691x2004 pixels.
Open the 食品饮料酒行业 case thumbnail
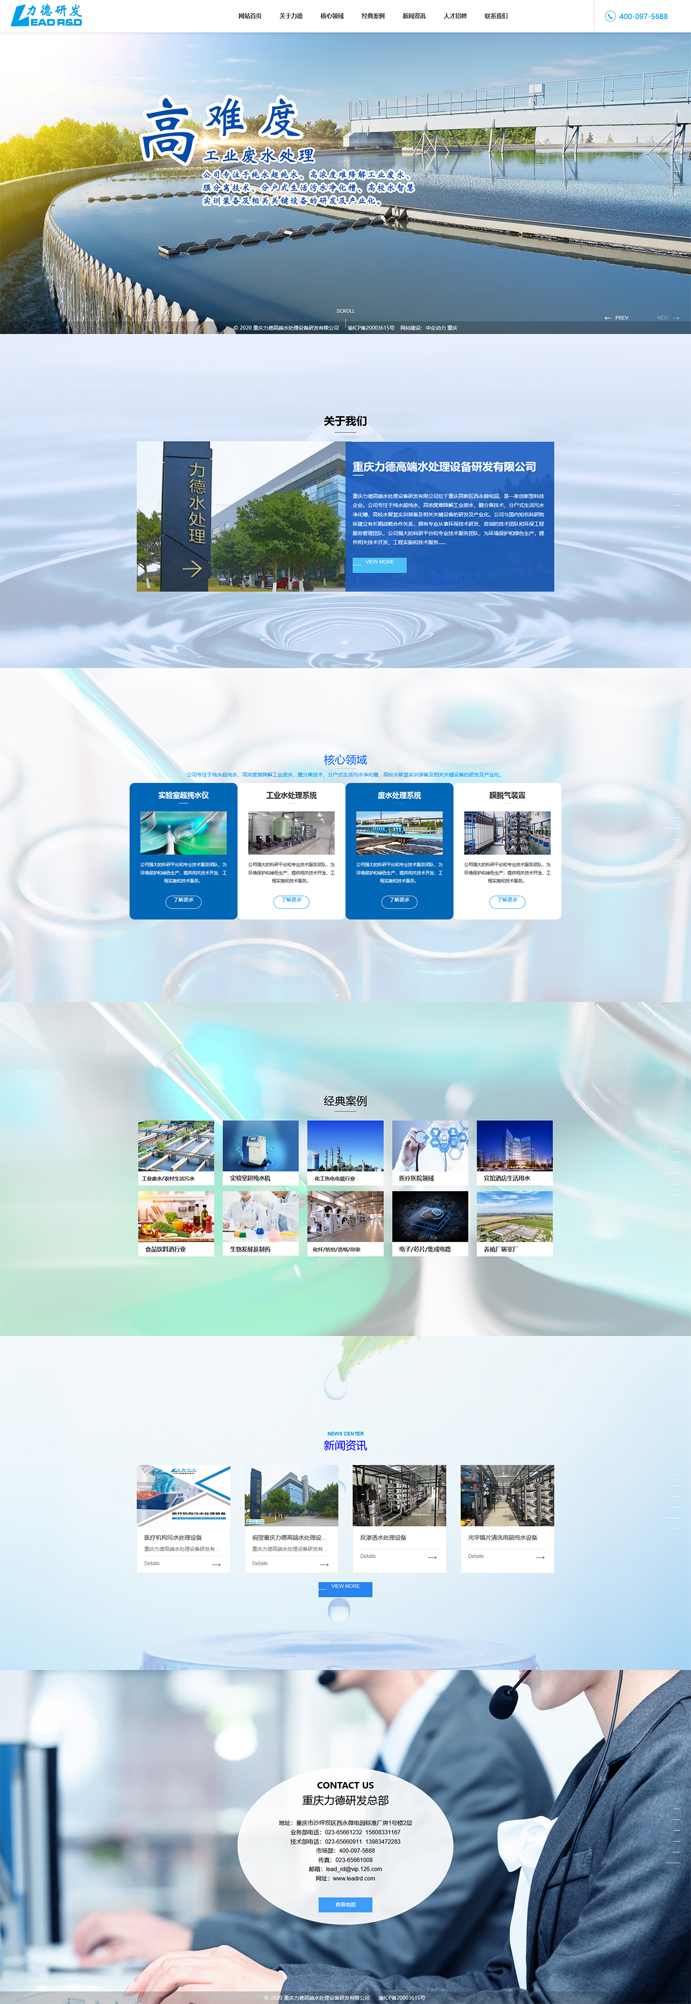(176, 1216)
